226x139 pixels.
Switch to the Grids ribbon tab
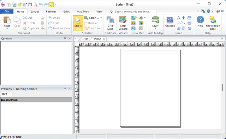point(67,12)
